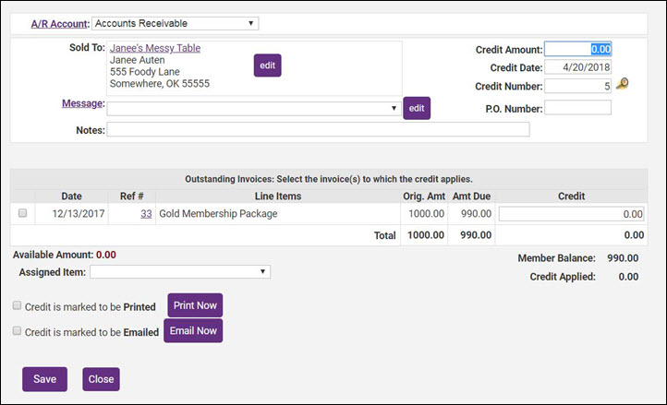The width and height of the screenshot is (667, 405).
Task: Click the Credit Date field
Action: 577,66
